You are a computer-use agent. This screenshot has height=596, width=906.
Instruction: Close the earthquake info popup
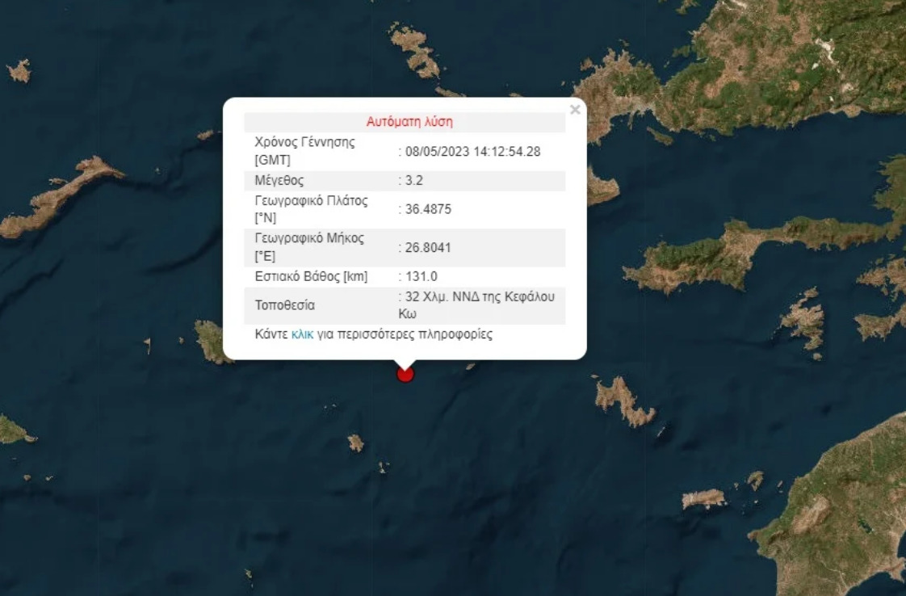(x=574, y=110)
